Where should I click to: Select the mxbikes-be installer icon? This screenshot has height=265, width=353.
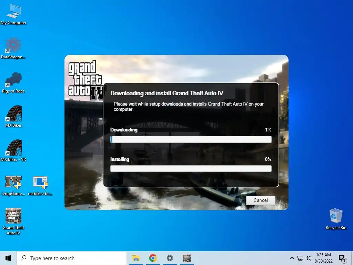point(40,185)
